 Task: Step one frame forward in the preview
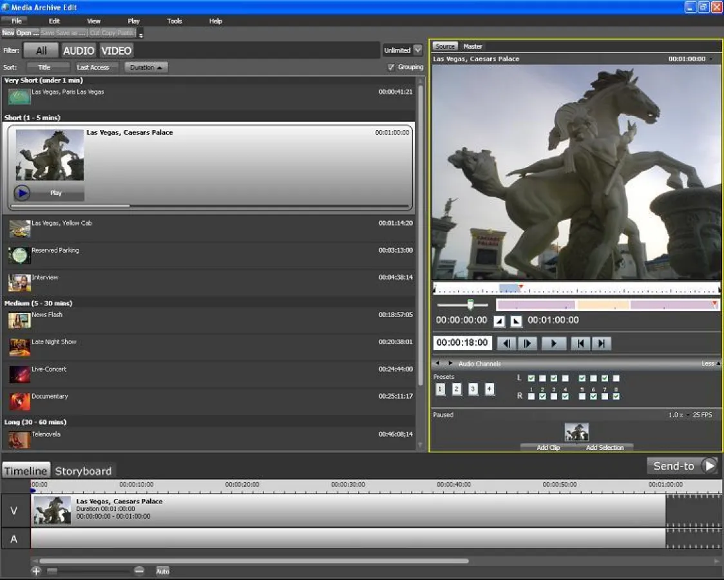[x=527, y=343]
